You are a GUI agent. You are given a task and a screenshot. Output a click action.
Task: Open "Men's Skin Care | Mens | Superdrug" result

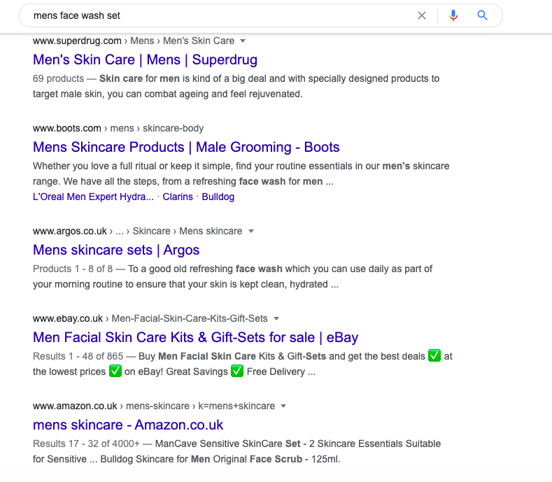pos(145,60)
